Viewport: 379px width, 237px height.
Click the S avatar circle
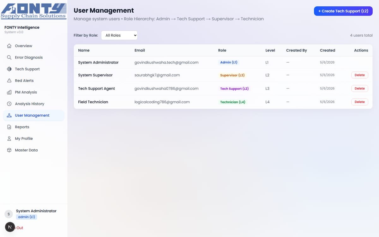pos(9,214)
